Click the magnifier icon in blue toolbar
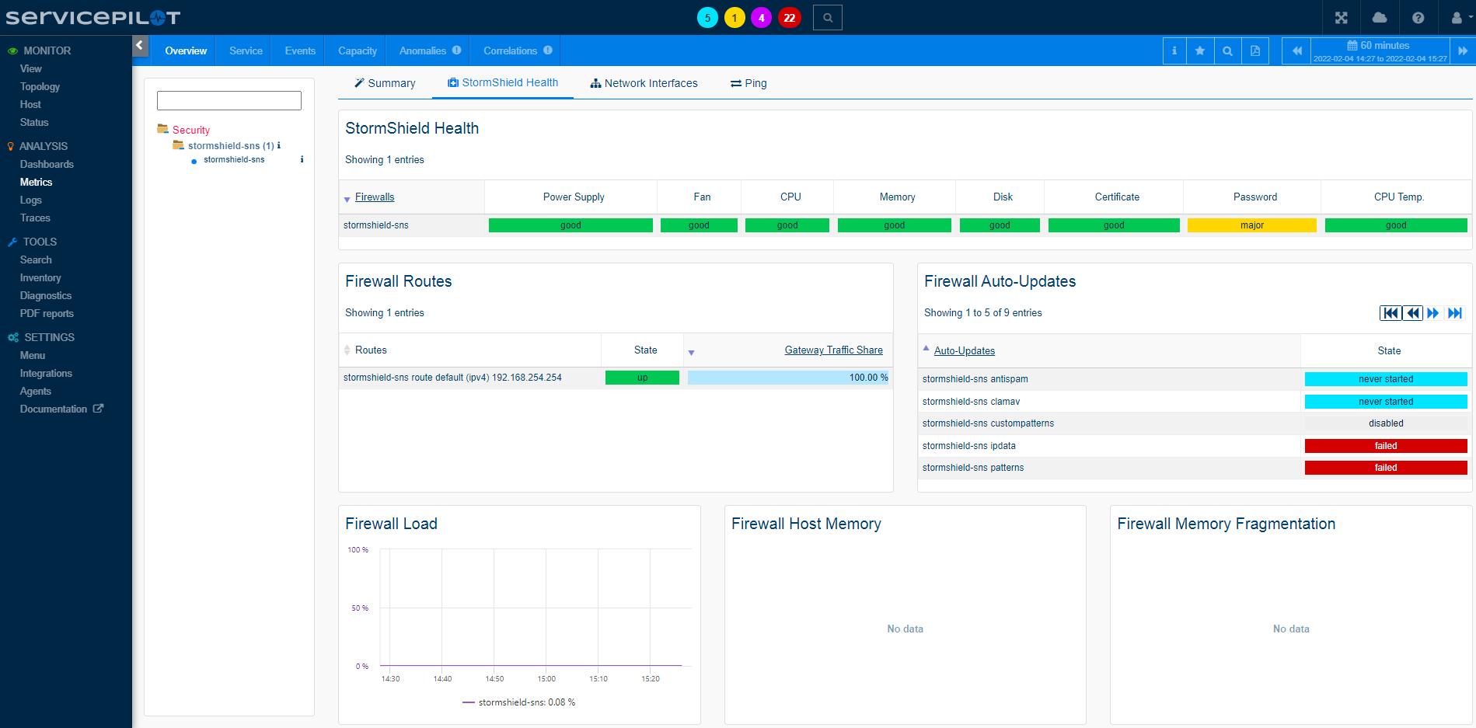1476x728 pixels. click(x=1227, y=51)
